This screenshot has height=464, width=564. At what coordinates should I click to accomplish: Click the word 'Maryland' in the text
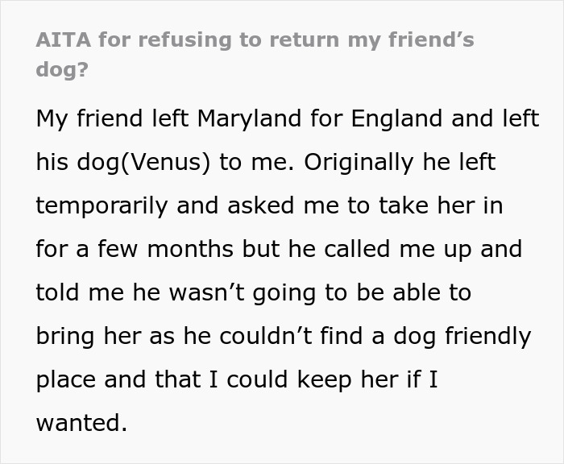(x=241, y=118)
